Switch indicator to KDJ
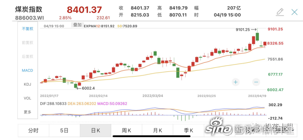 coord(27,84)
